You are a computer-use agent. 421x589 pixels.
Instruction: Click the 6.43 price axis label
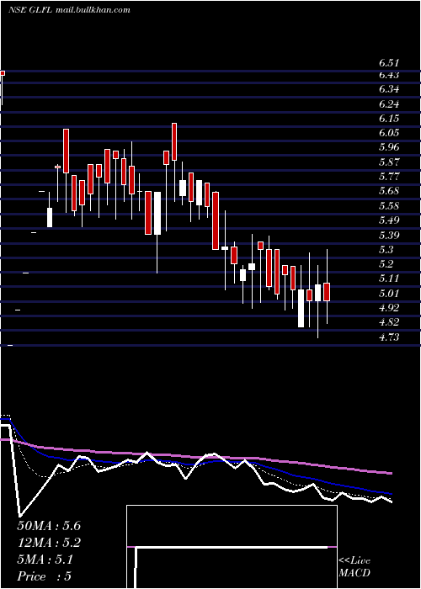click(389, 75)
